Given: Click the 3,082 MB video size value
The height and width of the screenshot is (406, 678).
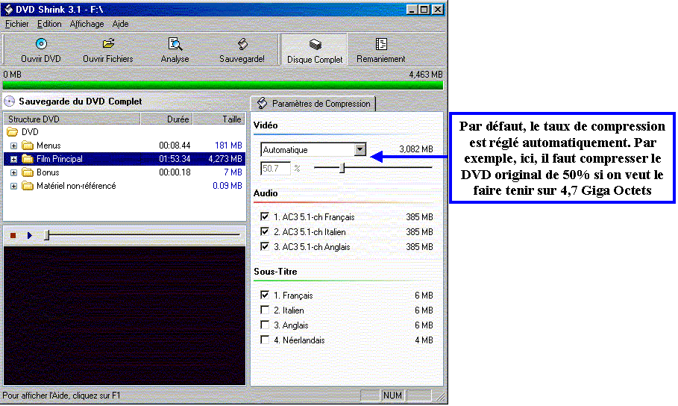Looking at the screenshot, I should click(x=416, y=149).
